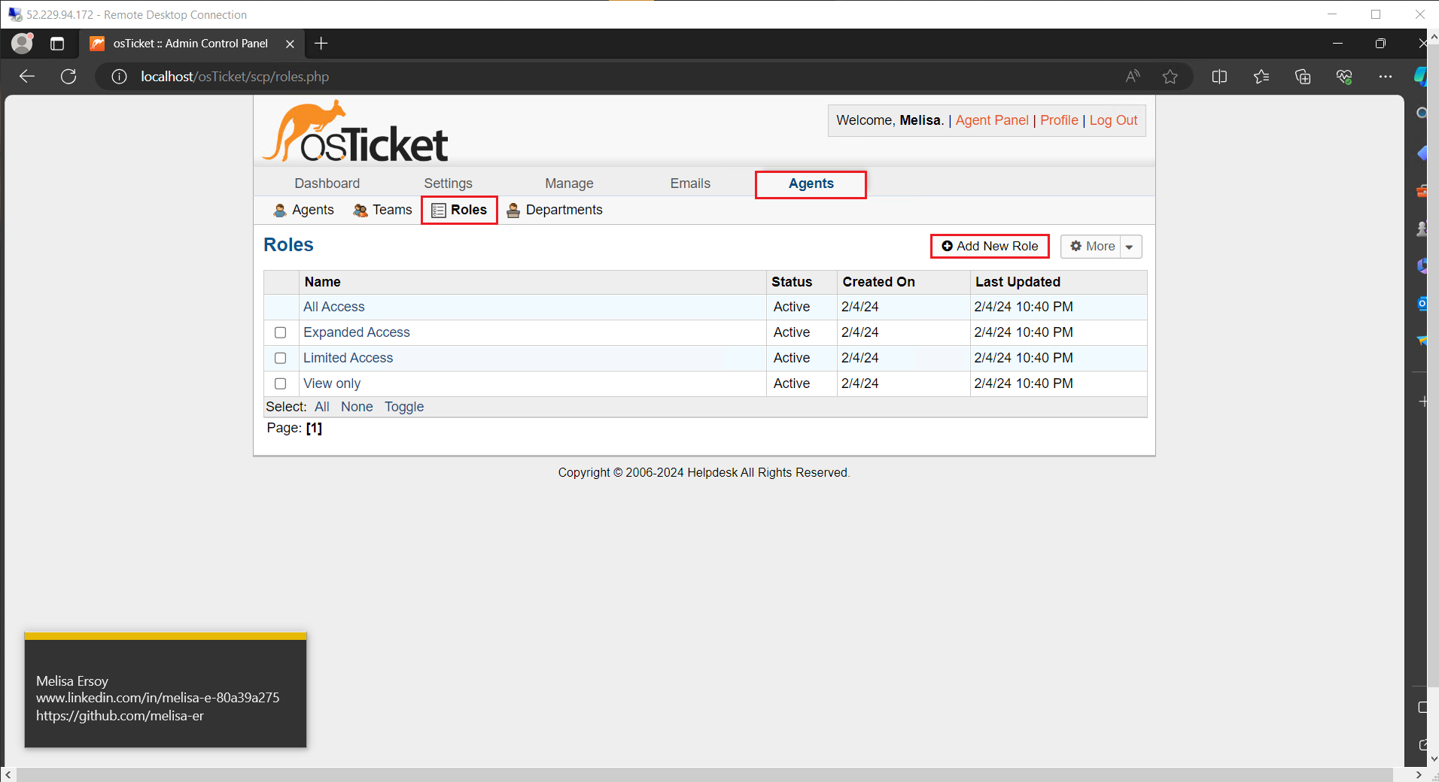Open the site information icon in address bar

pyautogui.click(x=119, y=76)
